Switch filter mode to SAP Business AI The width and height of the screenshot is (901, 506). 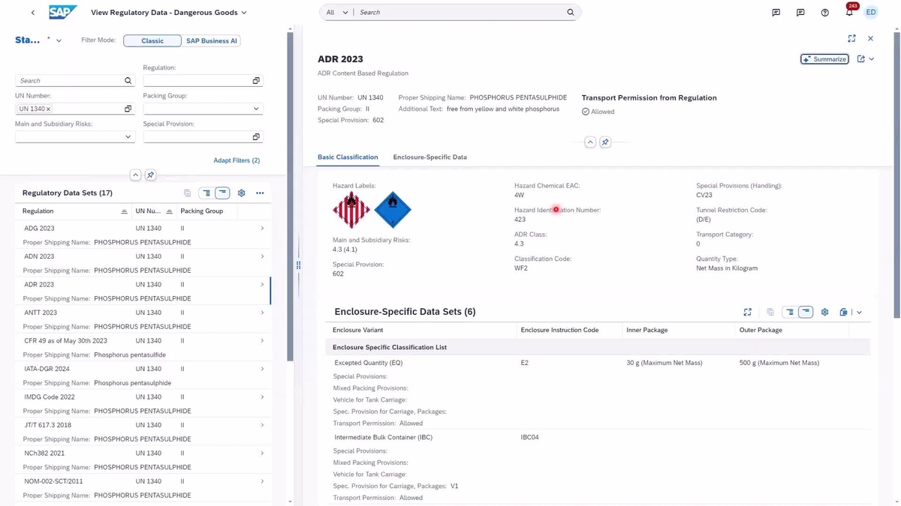tap(211, 40)
